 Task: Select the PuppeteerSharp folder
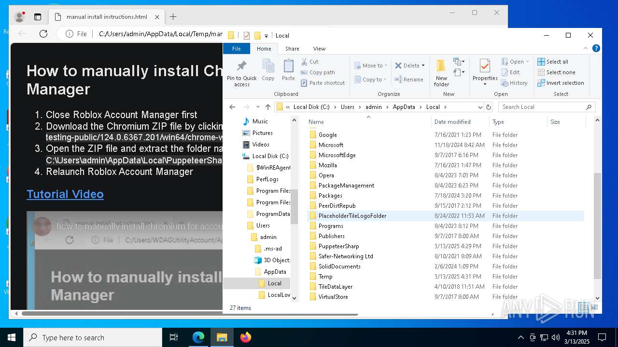(x=338, y=246)
